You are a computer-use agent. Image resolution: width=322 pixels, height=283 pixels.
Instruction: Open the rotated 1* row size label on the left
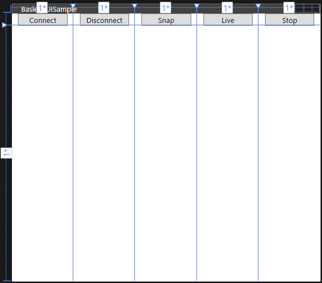(x=6, y=153)
